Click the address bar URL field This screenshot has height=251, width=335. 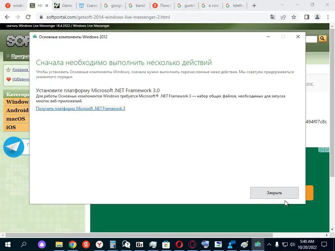point(108,17)
